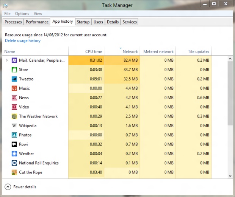Image resolution: width=235 pixels, height=197 pixels.
Task: Select the National Rail Enquiries name
Action: coord(39,163)
